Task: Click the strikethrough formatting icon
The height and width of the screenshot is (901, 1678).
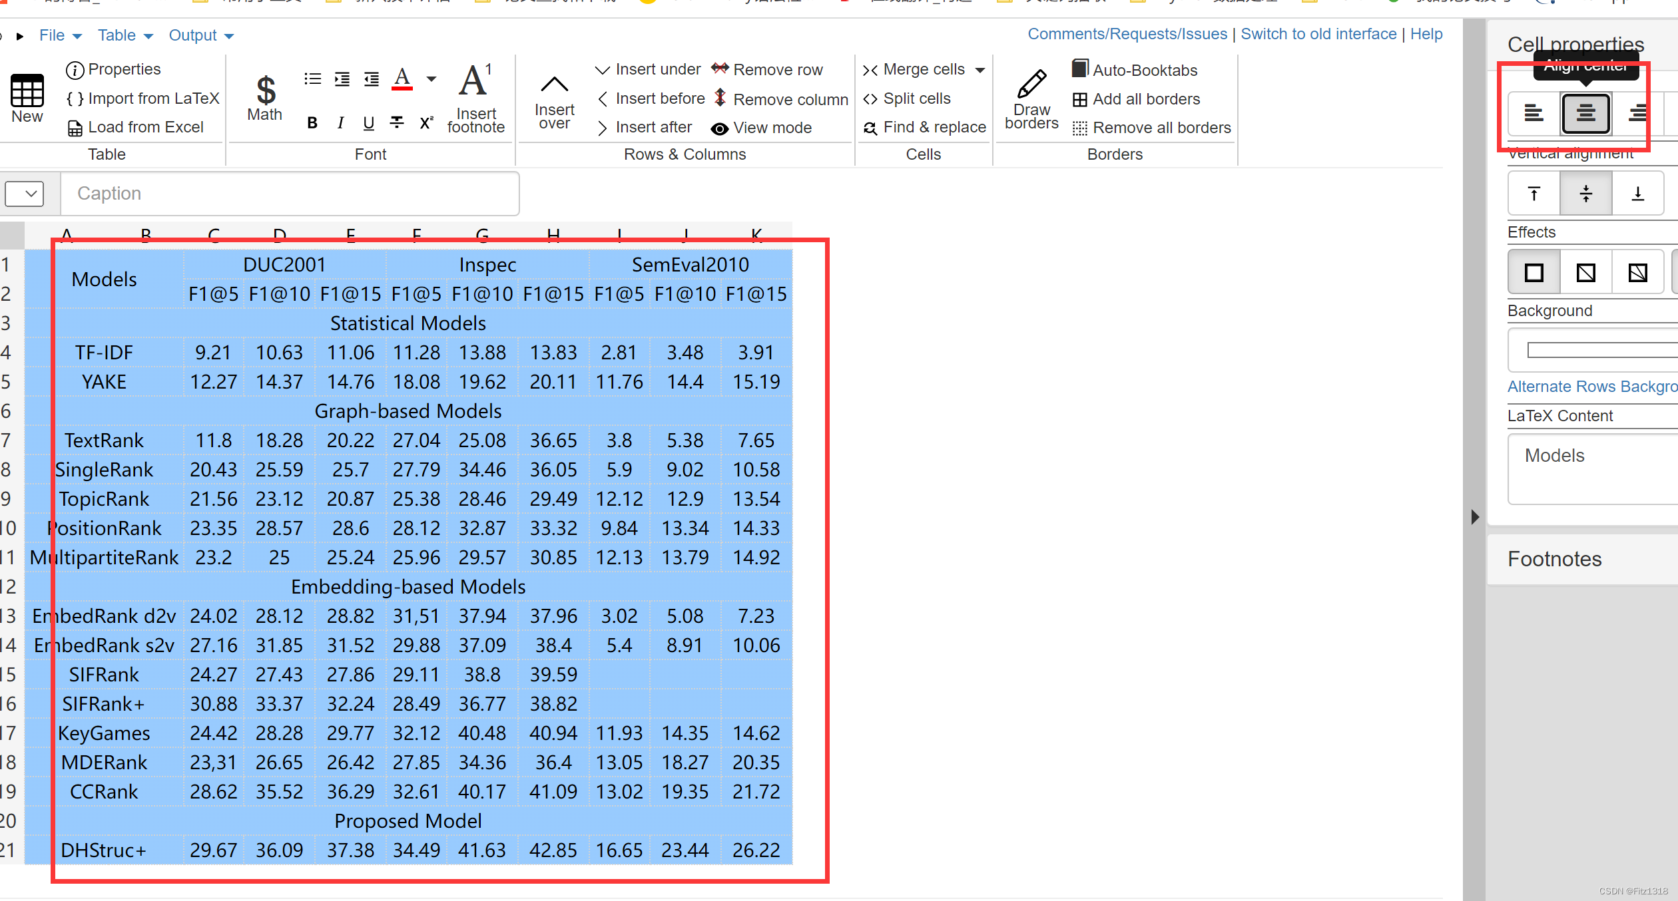Action: point(397,123)
